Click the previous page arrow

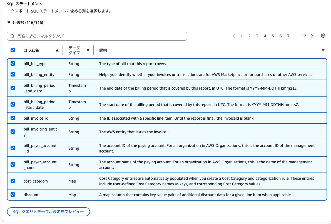(234, 36)
